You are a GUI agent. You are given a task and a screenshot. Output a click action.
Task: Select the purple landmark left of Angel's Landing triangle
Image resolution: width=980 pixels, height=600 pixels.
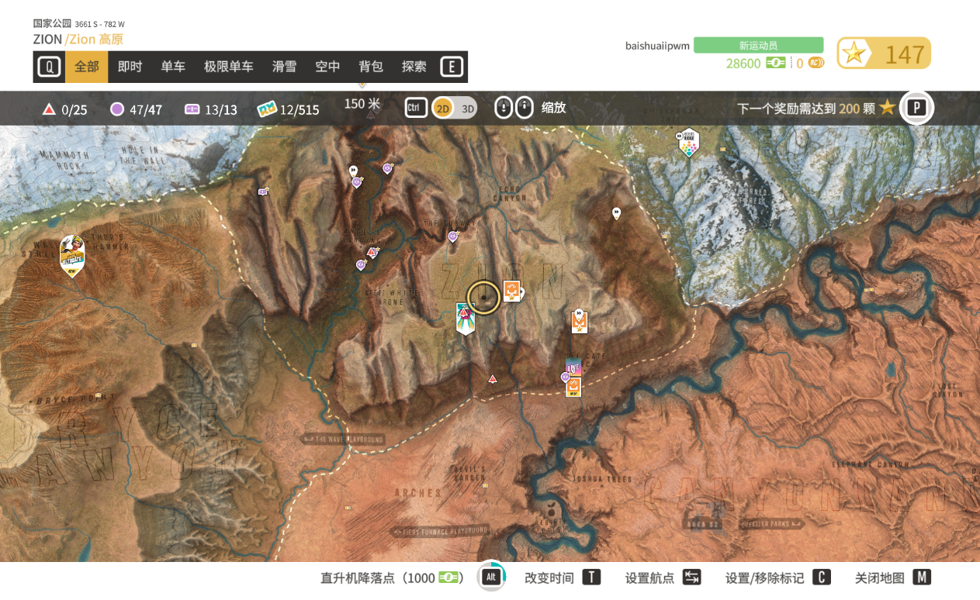(360, 265)
